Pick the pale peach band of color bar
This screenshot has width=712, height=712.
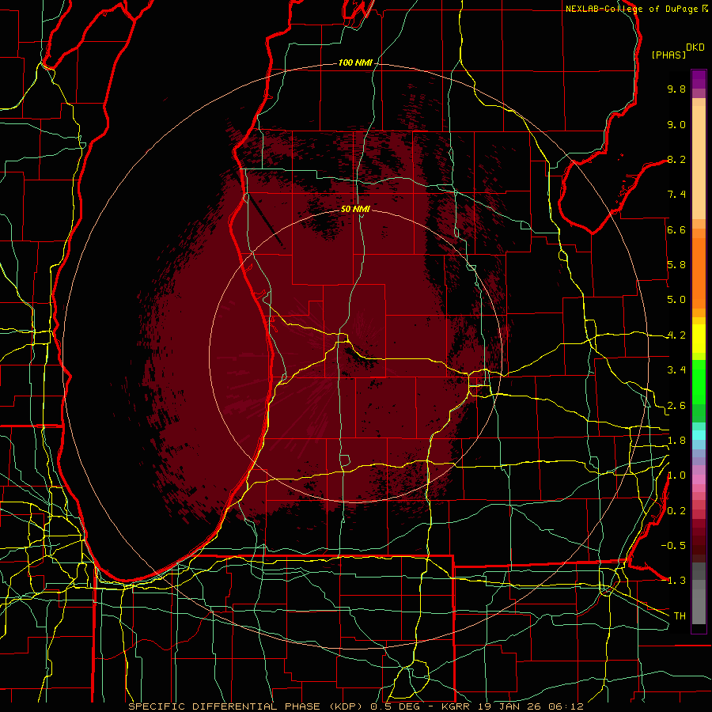tap(699, 162)
